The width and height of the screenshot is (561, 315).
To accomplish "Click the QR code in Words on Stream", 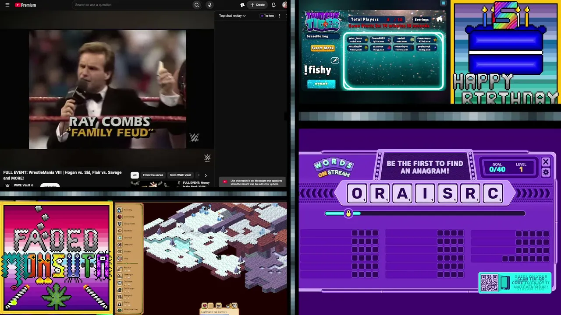I will pos(489,283).
